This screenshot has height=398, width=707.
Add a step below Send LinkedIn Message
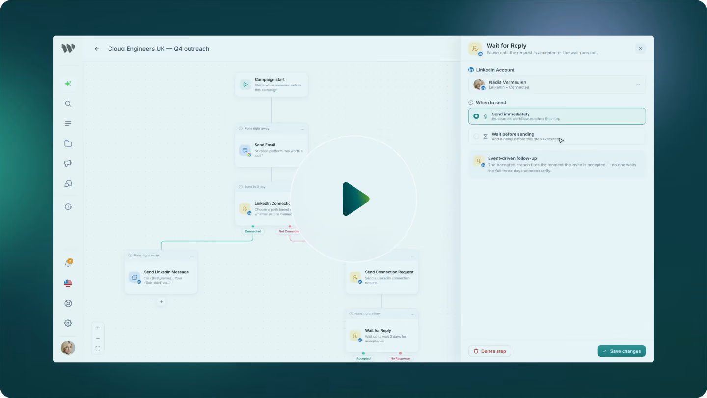(x=161, y=301)
